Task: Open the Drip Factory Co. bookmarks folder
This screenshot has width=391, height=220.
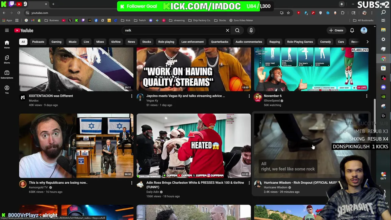Action: (199, 20)
